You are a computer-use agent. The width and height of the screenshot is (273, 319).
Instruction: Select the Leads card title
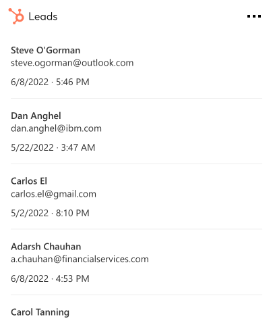click(43, 17)
